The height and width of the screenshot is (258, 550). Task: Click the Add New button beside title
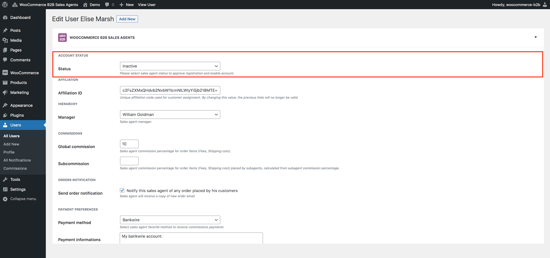click(x=127, y=19)
